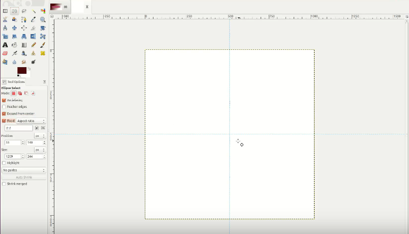409x234 pixels.
Task: Select the Rectangle Select tool
Action: click(x=5, y=11)
